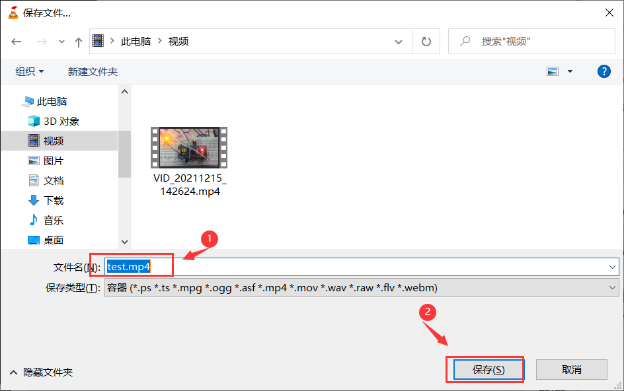The height and width of the screenshot is (391, 624).
Task: Open the view options dropdown arrow
Action: 570,71
